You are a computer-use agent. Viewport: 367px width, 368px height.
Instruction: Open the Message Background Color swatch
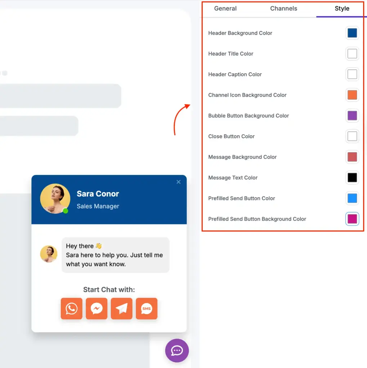click(x=352, y=157)
